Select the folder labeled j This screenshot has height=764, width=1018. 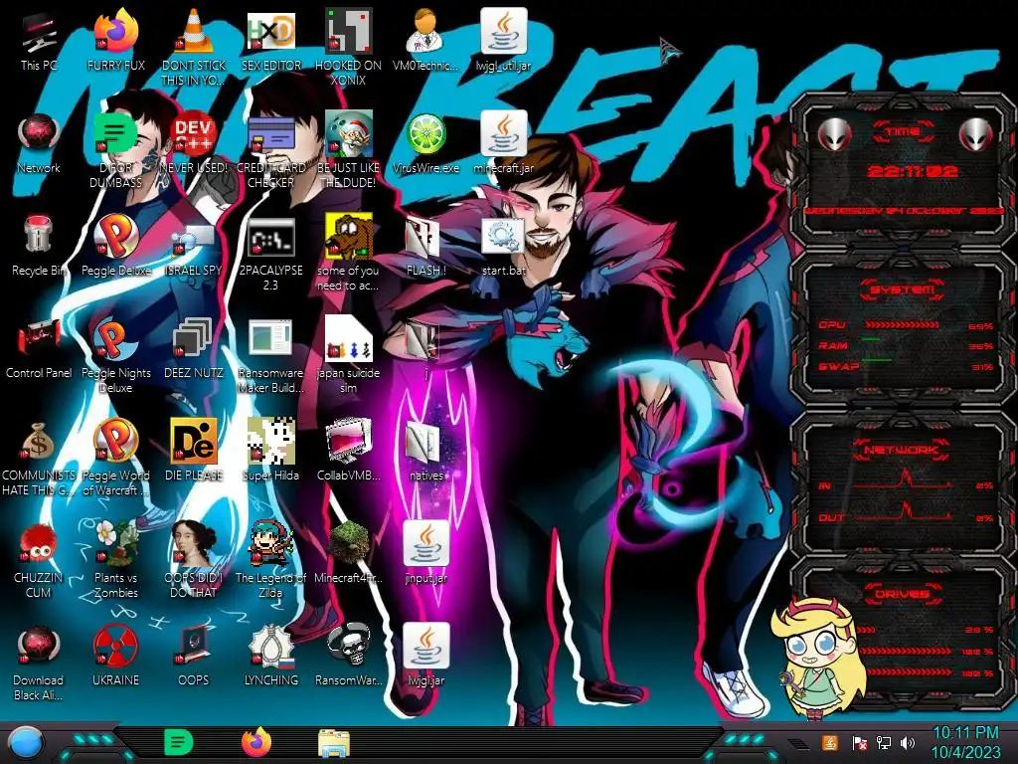424,340
